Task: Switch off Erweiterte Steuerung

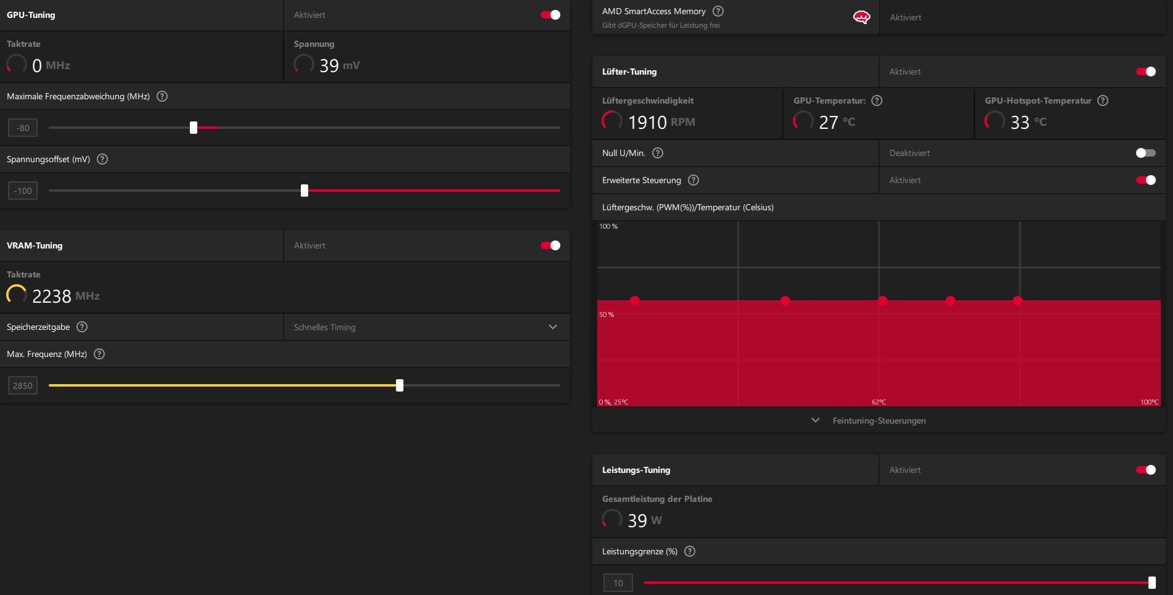Action: coord(1146,180)
